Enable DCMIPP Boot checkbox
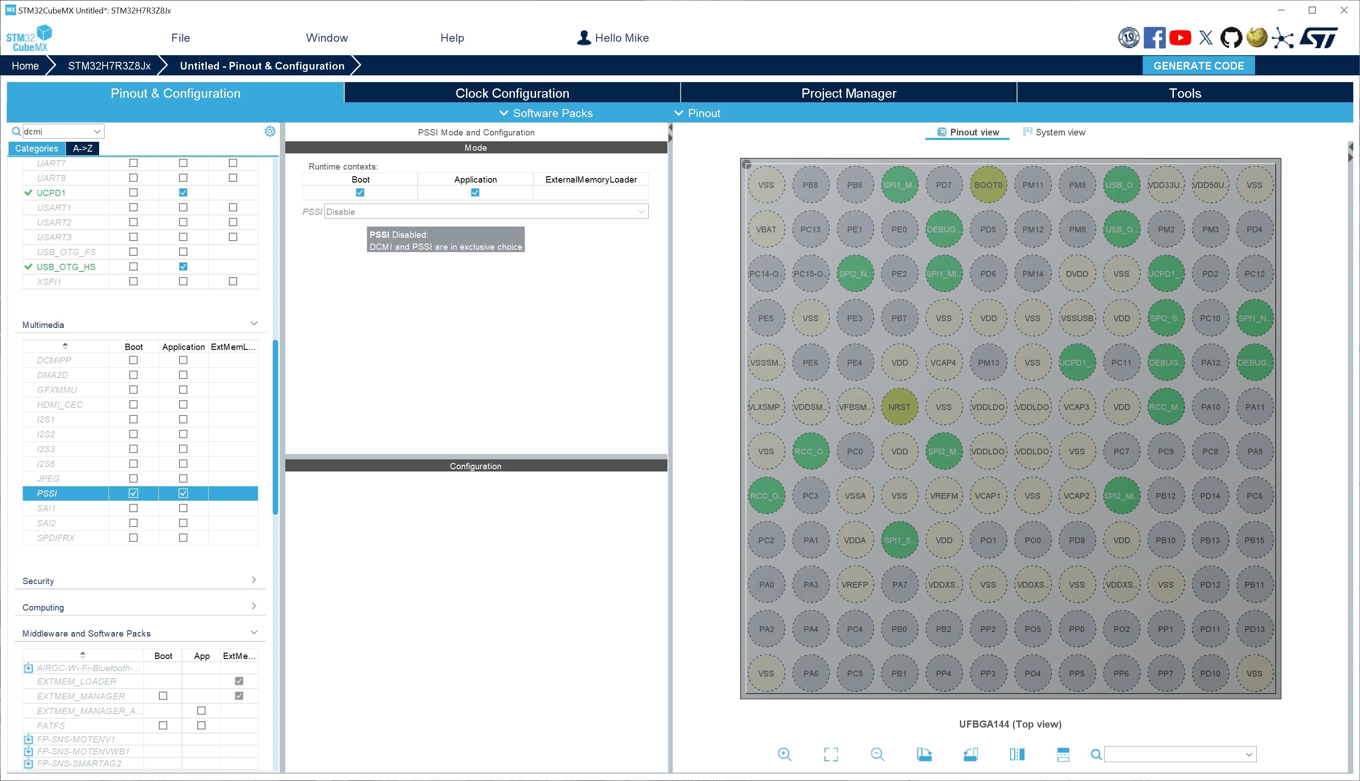Viewport: 1360px width, 781px height. pos(134,360)
